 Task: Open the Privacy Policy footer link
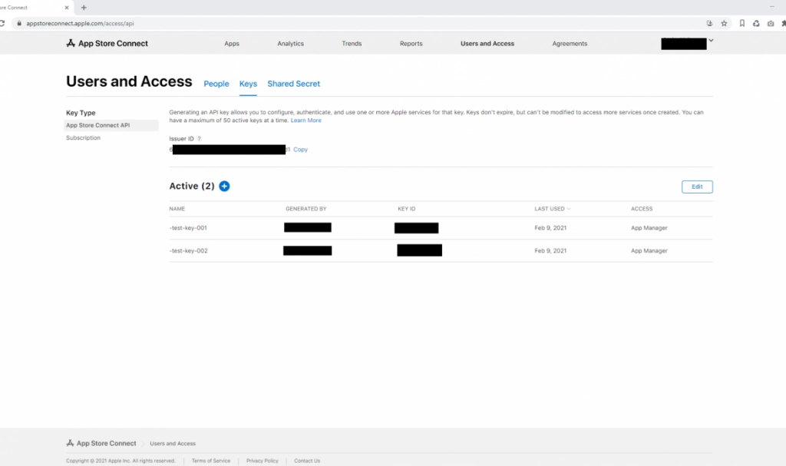[x=263, y=461]
